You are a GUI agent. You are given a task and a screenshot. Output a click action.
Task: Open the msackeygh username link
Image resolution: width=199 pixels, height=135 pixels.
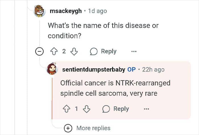[66, 11]
